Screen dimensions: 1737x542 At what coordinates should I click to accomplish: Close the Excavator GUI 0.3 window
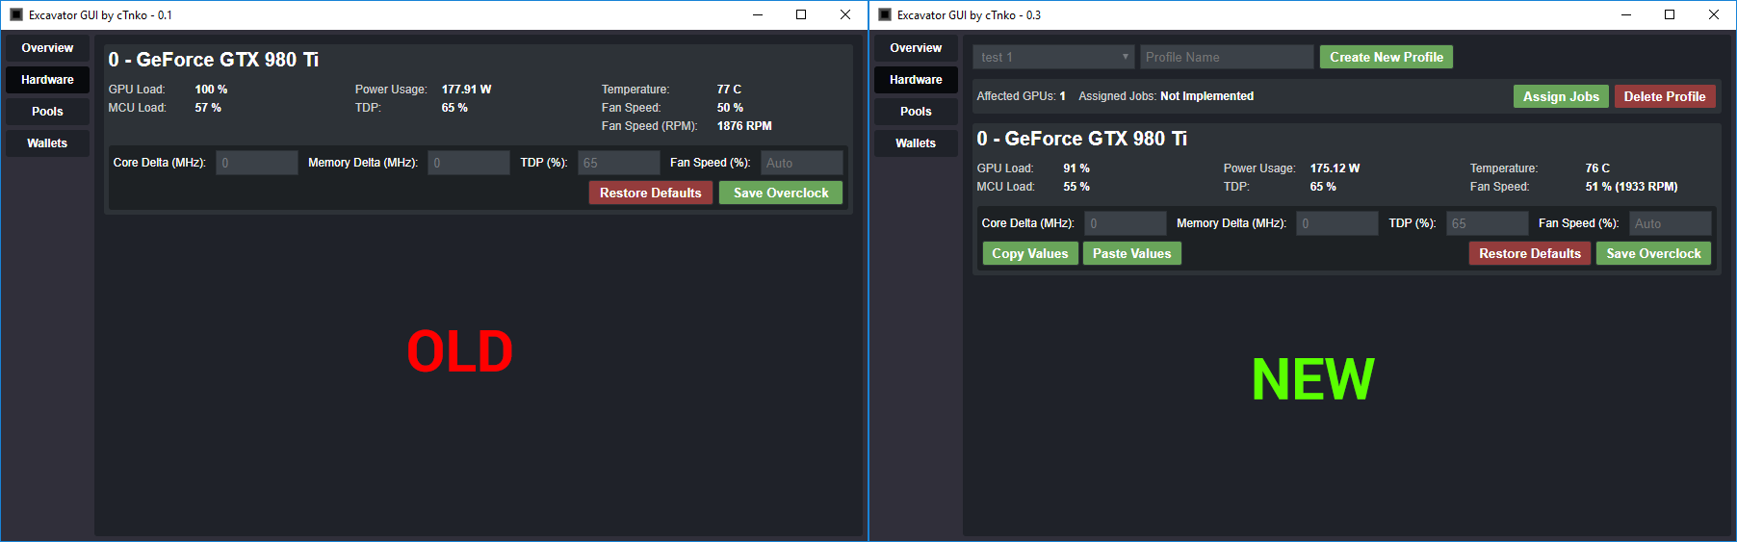(1714, 14)
